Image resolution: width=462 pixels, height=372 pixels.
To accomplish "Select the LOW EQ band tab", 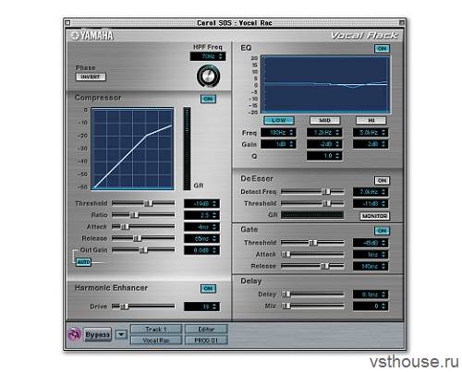I will coord(279,120).
